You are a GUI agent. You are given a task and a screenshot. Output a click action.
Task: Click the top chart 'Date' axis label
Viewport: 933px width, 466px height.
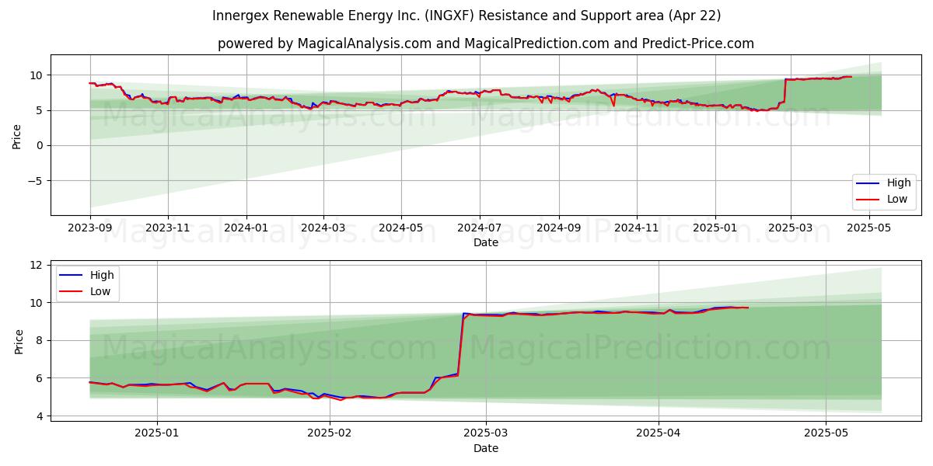[486, 242]
